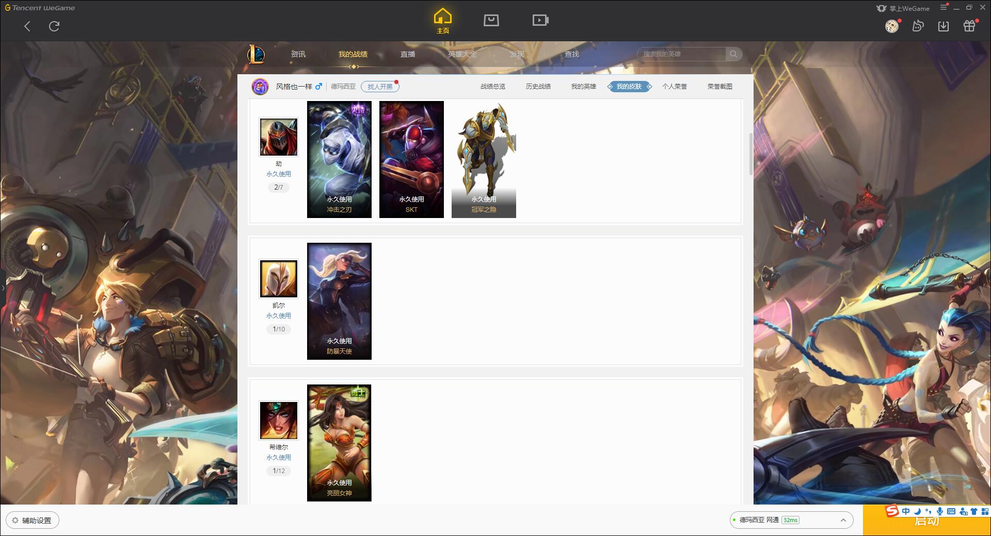The image size is (991, 536).
Task: Click the search magnifier button
Action: point(733,54)
